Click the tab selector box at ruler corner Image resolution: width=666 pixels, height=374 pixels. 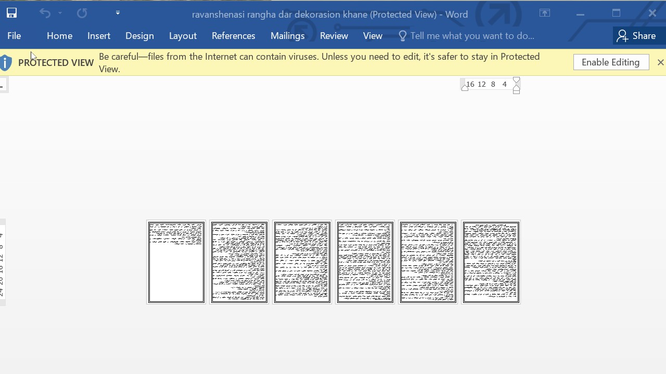pos(3,85)
